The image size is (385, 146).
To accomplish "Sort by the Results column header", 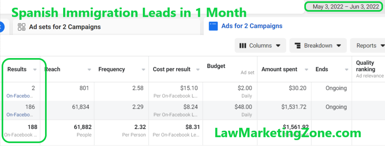I will pos(17,69).
